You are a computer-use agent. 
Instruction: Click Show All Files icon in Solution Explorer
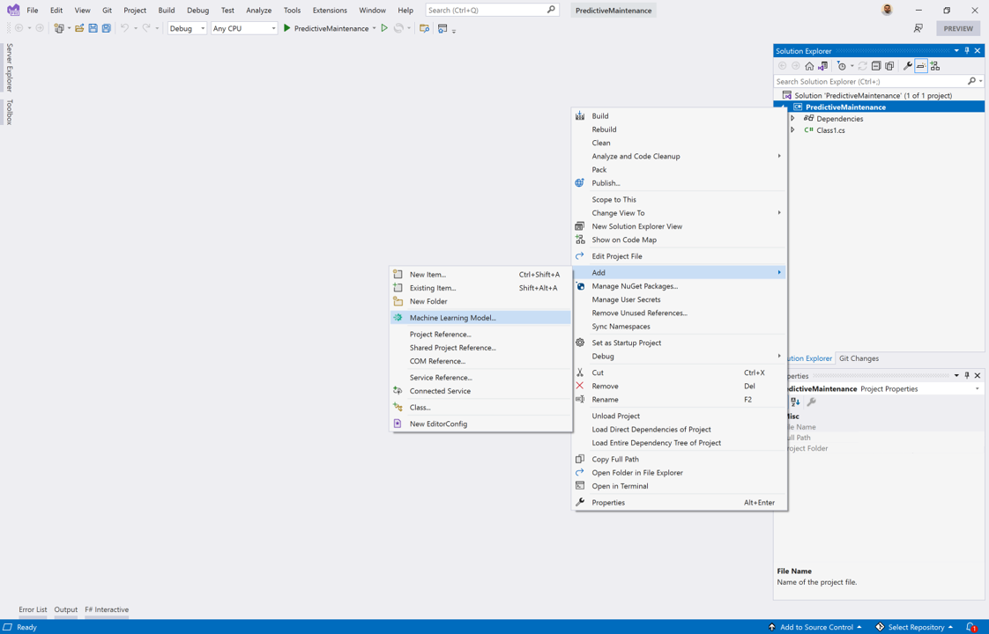click(x=889, y=65)
